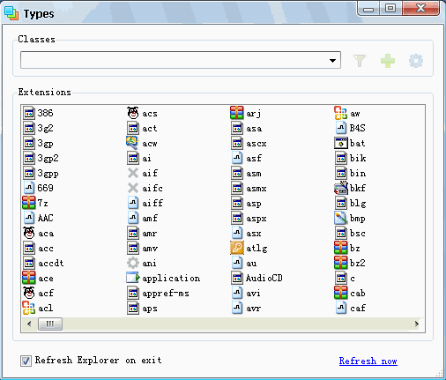Click the scrollbar left arrow
Viewport: 446px width, 380px height.
29,324
